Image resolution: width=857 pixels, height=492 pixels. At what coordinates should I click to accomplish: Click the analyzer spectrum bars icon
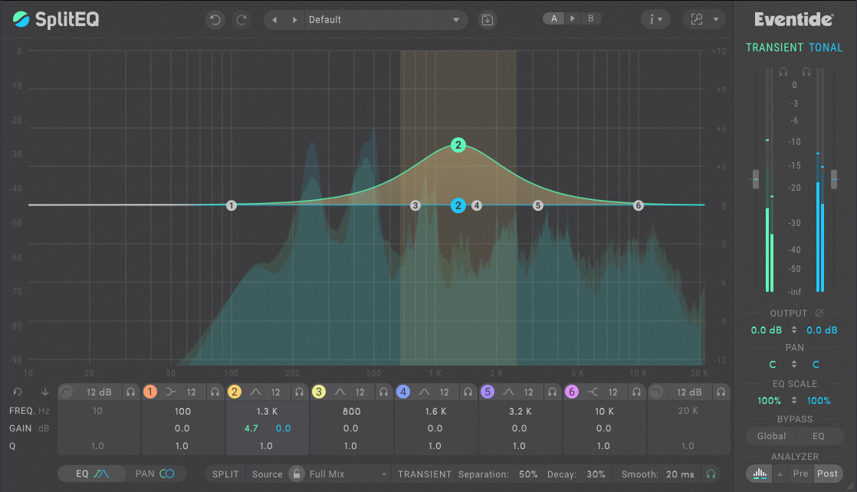point(760,474)
